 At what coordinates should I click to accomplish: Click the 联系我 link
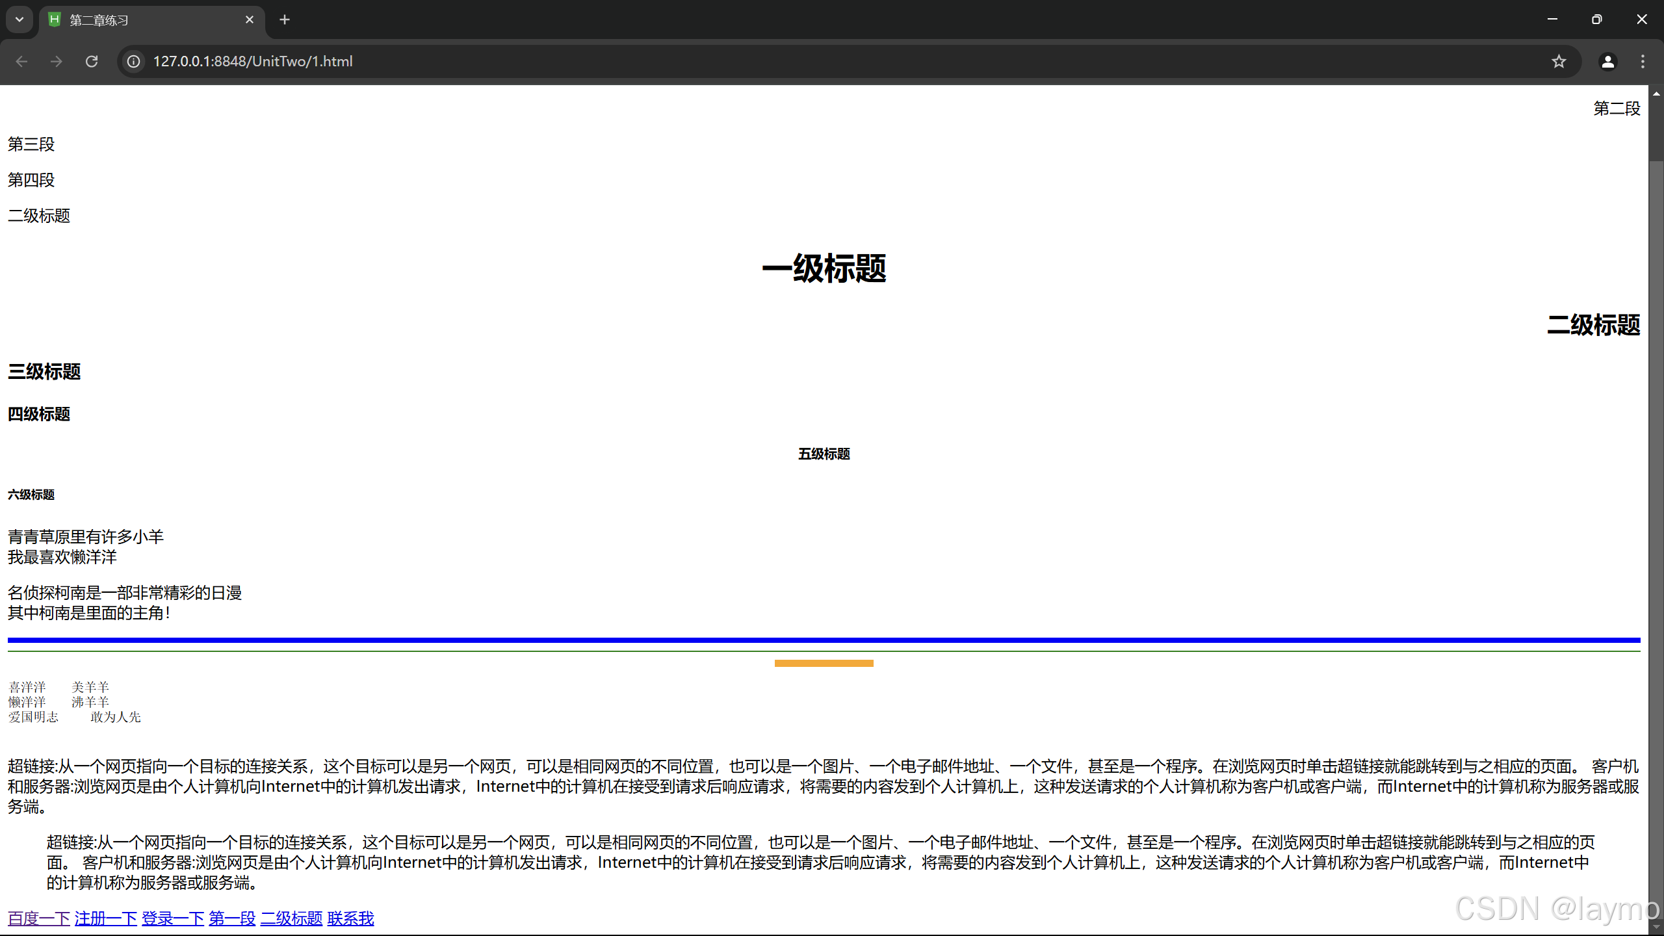(350, 918)
